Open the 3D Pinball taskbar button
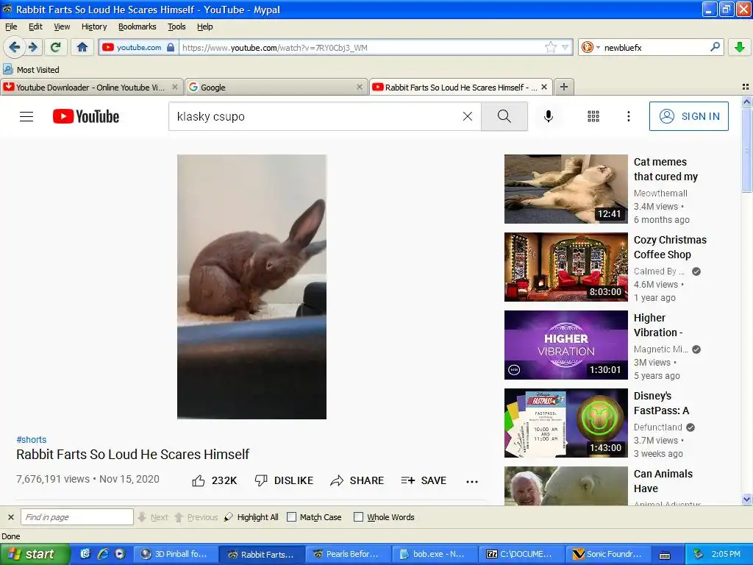This screenshot has width=753, height=565. pyautogui.click(x=175, y=555)
